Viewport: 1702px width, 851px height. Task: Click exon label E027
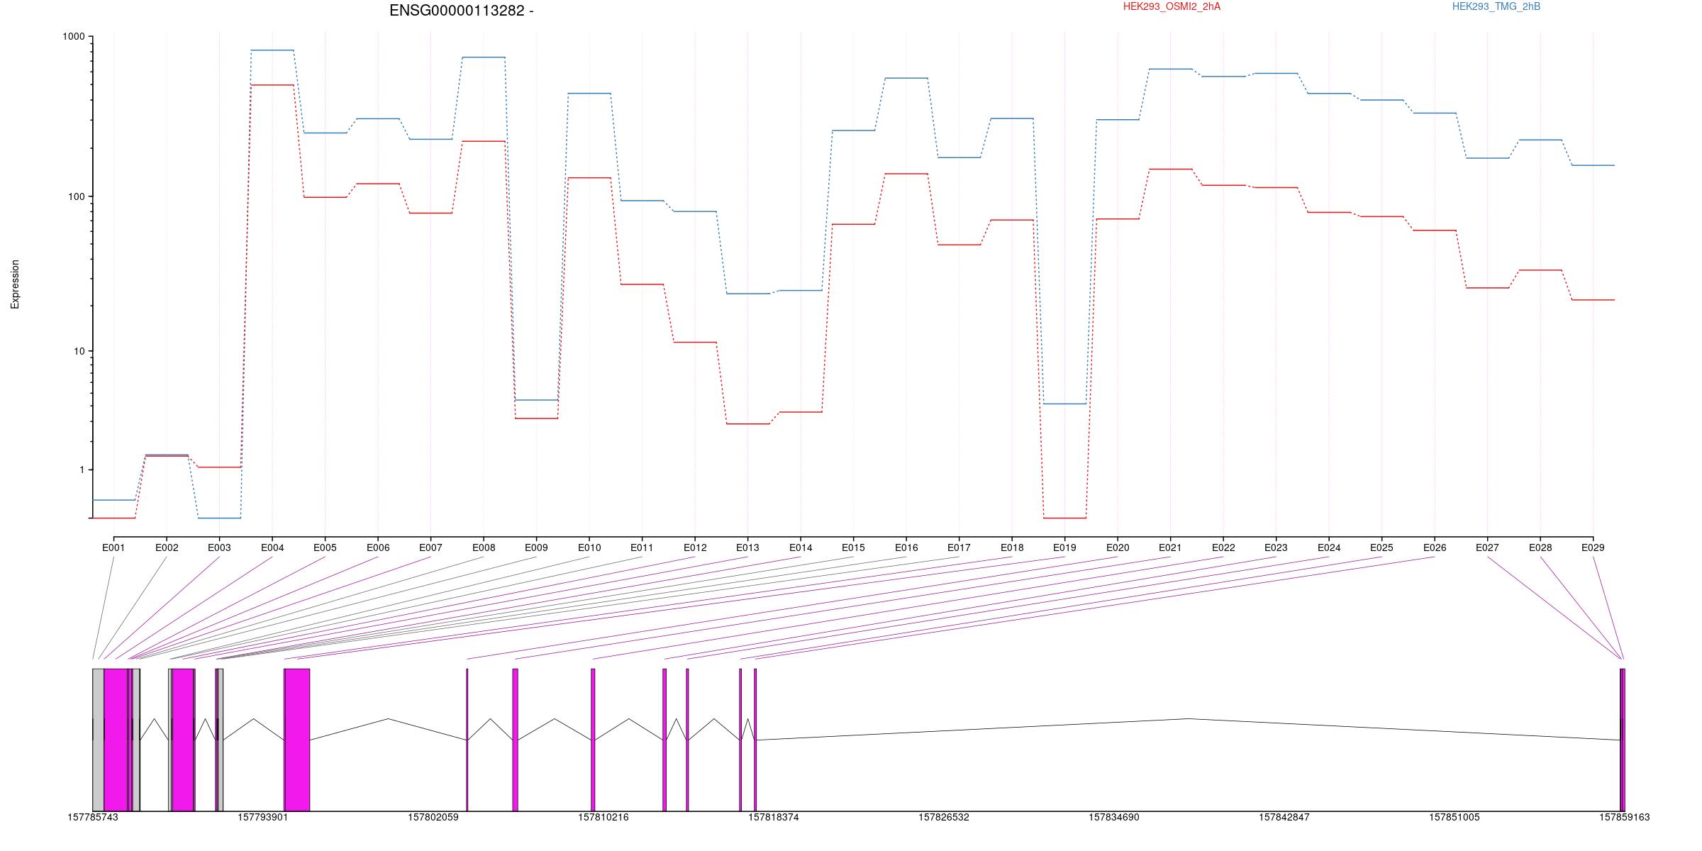(1487, 547)
